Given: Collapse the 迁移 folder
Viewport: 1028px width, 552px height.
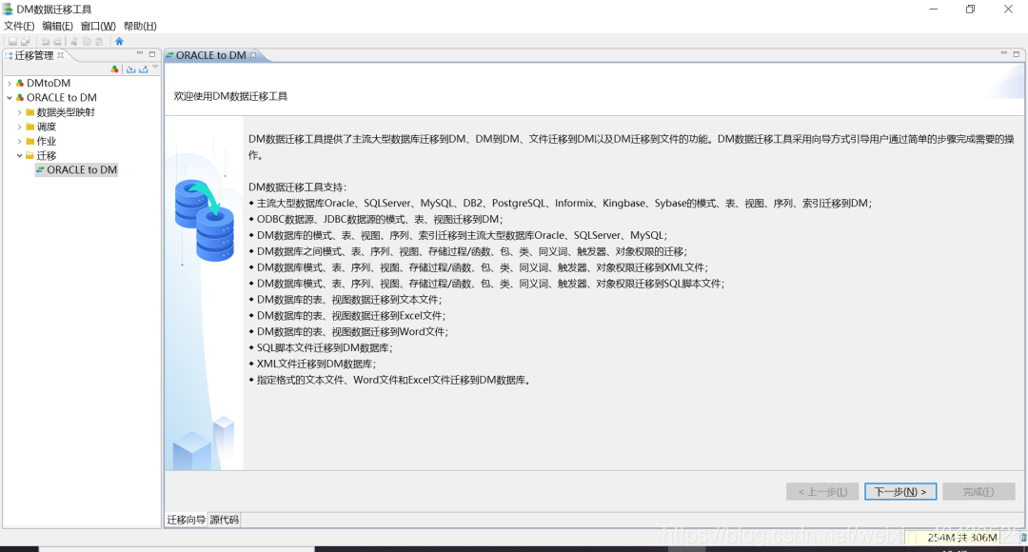Looking at the screenshot, I should point(20,155).
